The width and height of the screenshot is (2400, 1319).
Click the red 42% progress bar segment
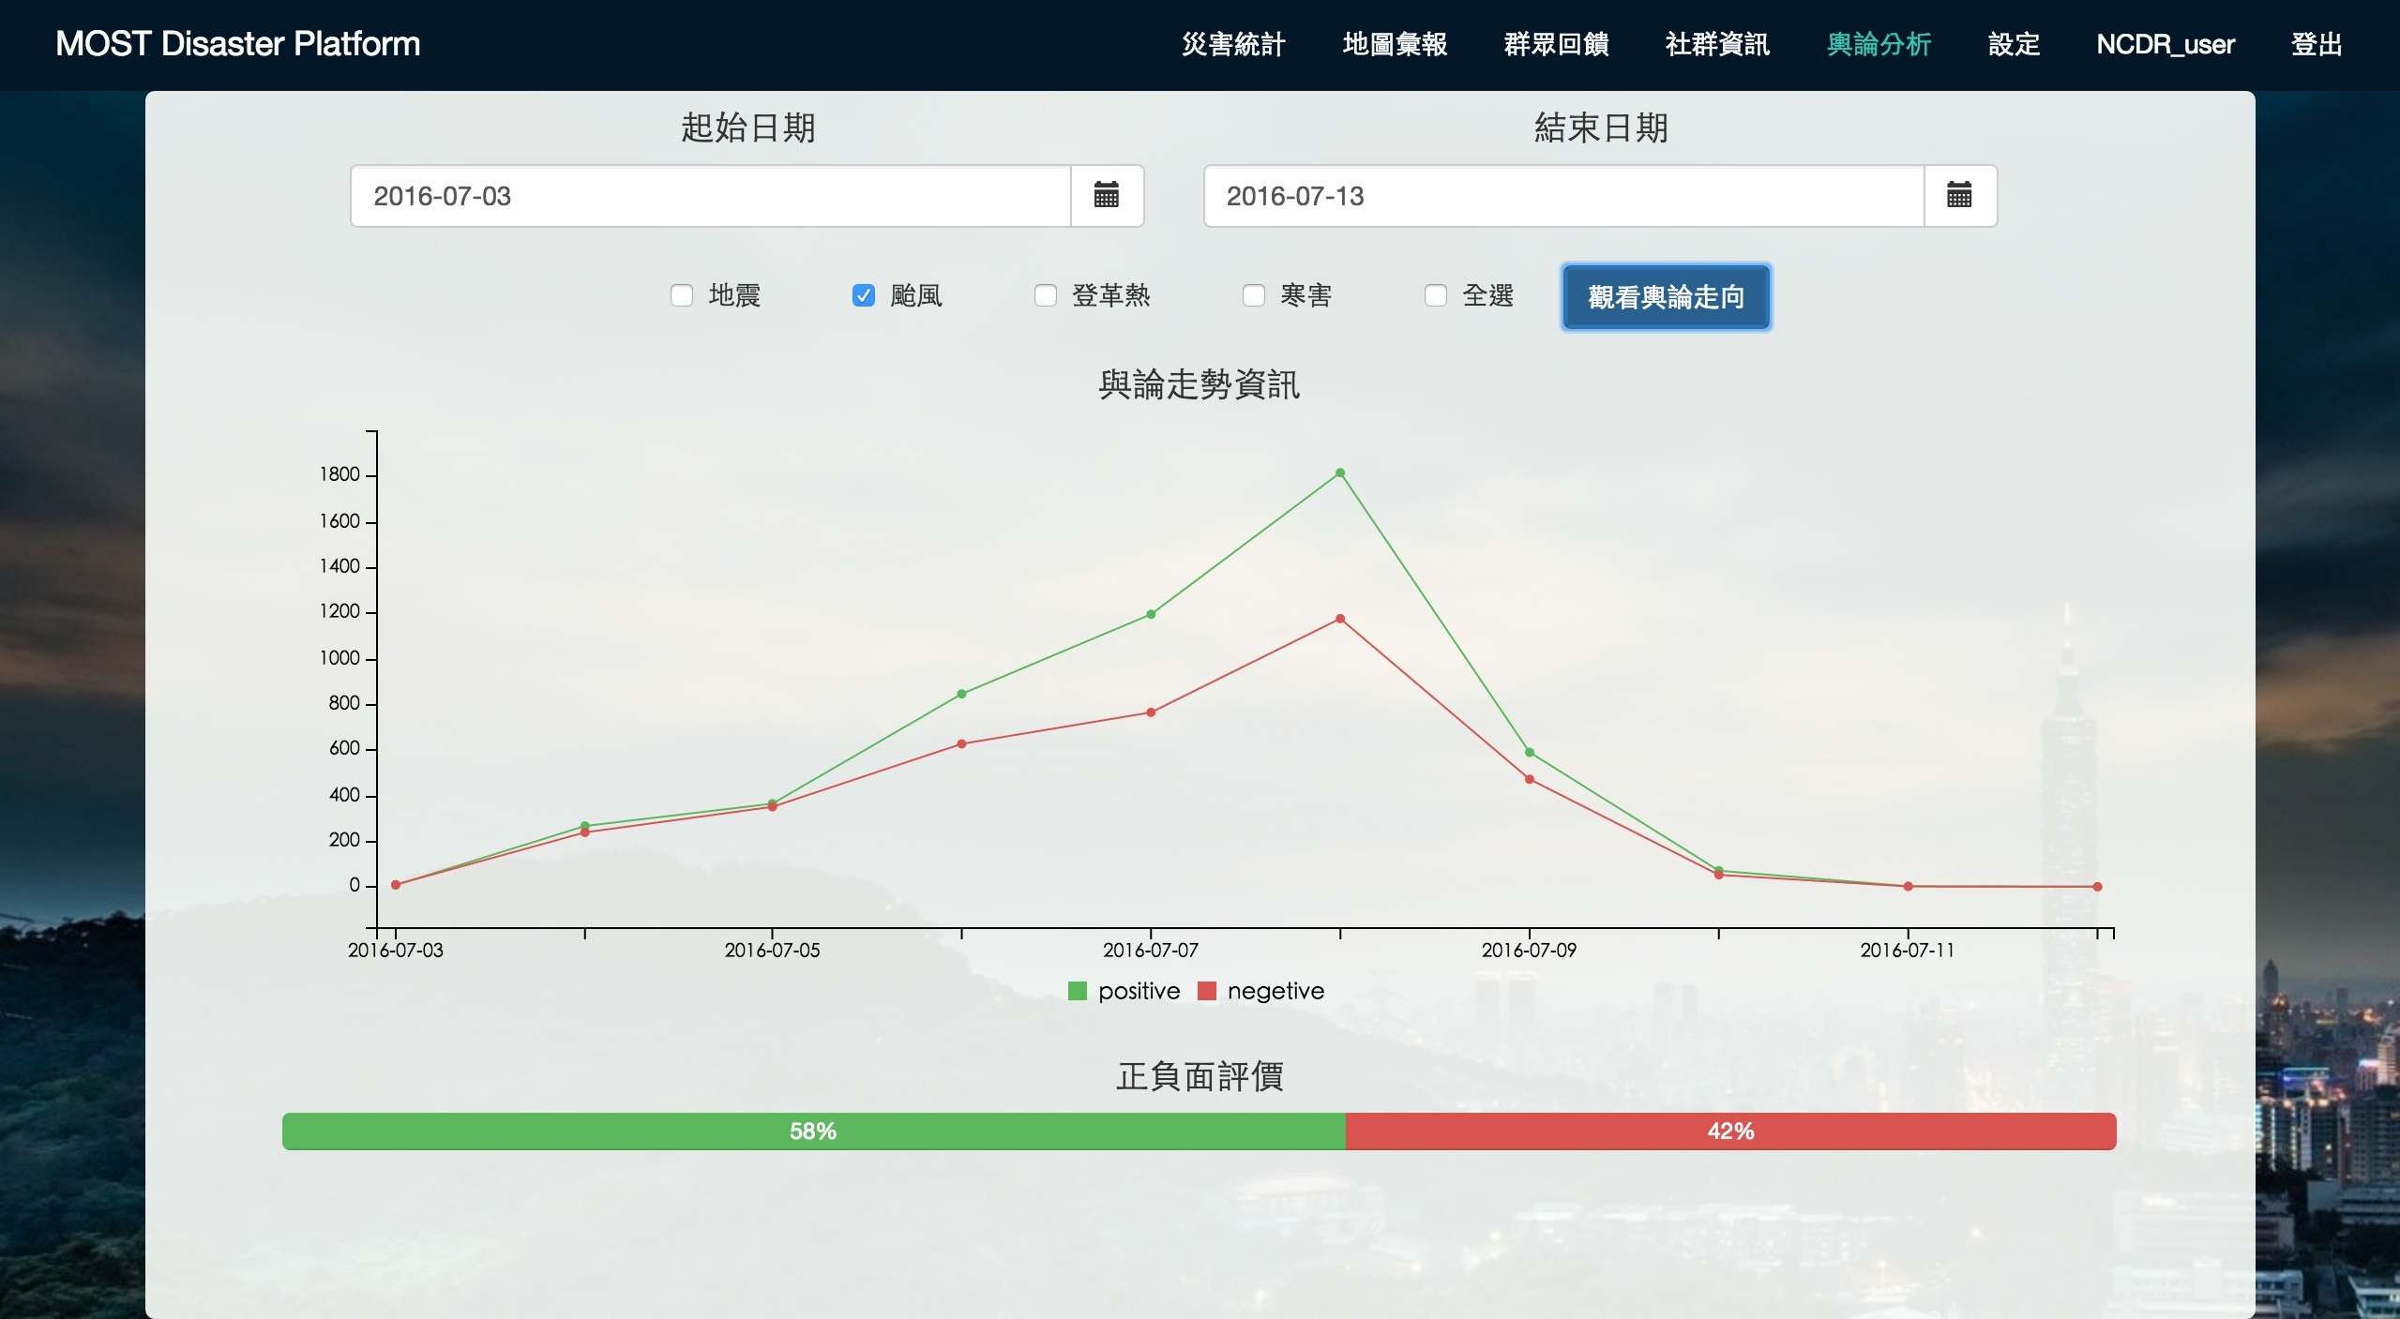pos(1731,1132)
